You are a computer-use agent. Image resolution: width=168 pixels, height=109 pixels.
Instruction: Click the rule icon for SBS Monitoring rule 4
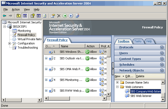pos(51,80)
